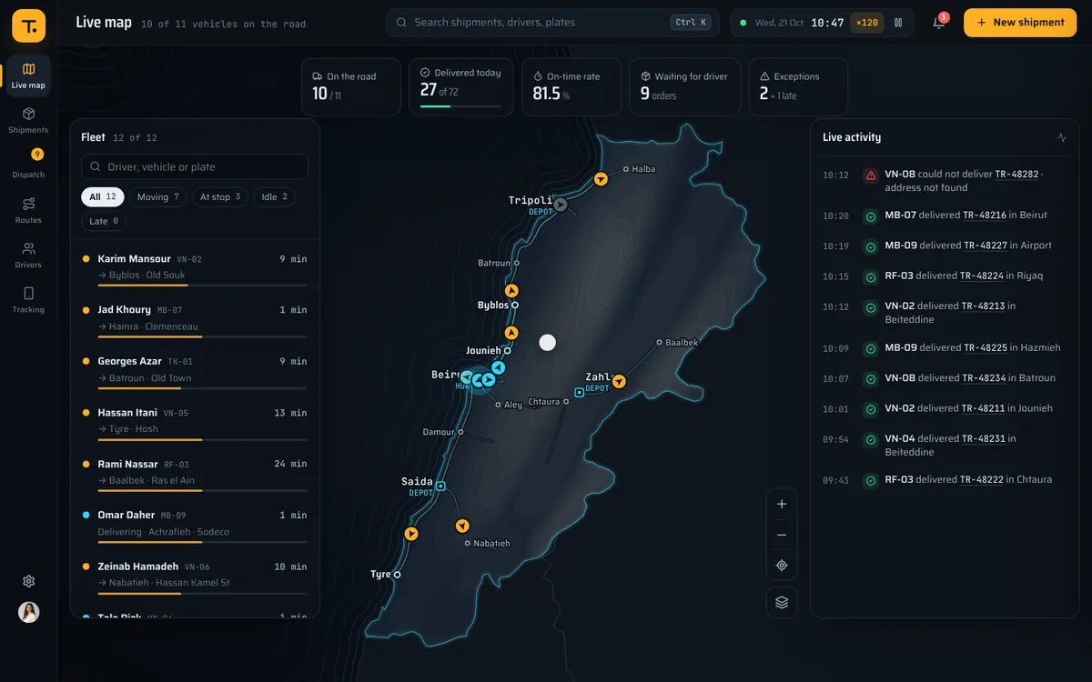Open settings gear in sidebar
Viewport: 1092px width, 682px height.
coord(28,581)
